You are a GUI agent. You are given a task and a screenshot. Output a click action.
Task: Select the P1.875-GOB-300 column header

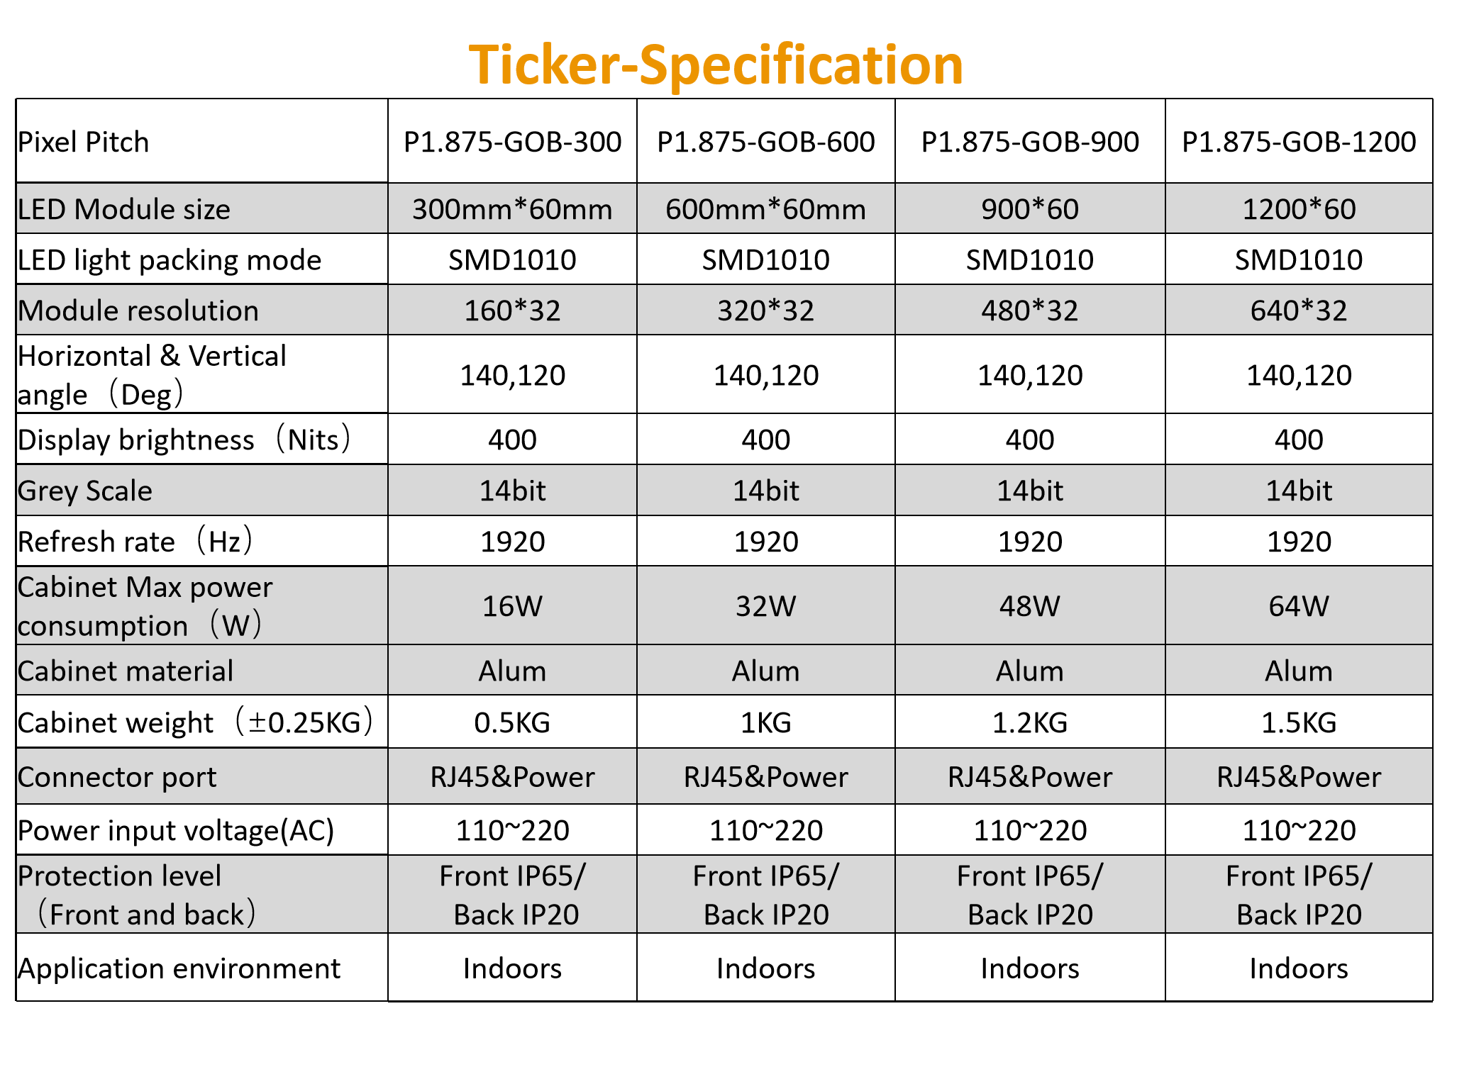[512, 142]
